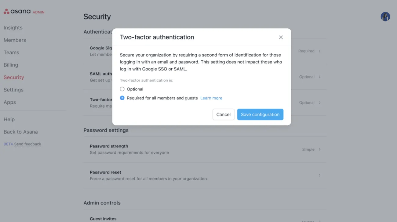
Task: Click Save configuration
Action: point(260,114)
